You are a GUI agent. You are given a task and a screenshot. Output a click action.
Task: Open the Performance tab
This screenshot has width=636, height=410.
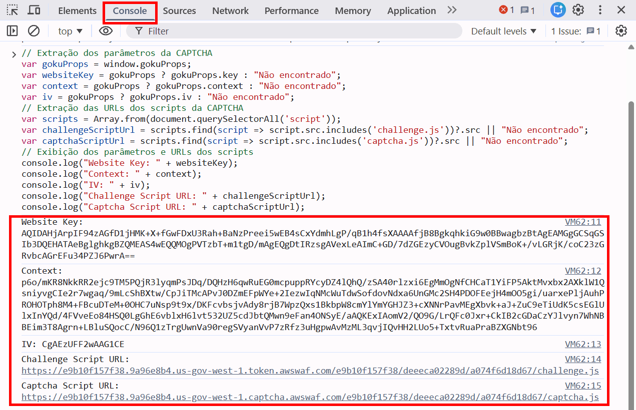click(292, 10)
